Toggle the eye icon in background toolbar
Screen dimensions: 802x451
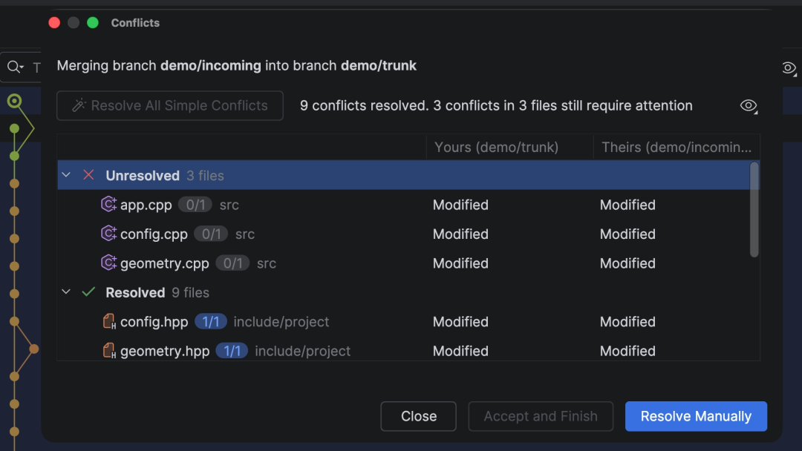(x=789, y=68)
